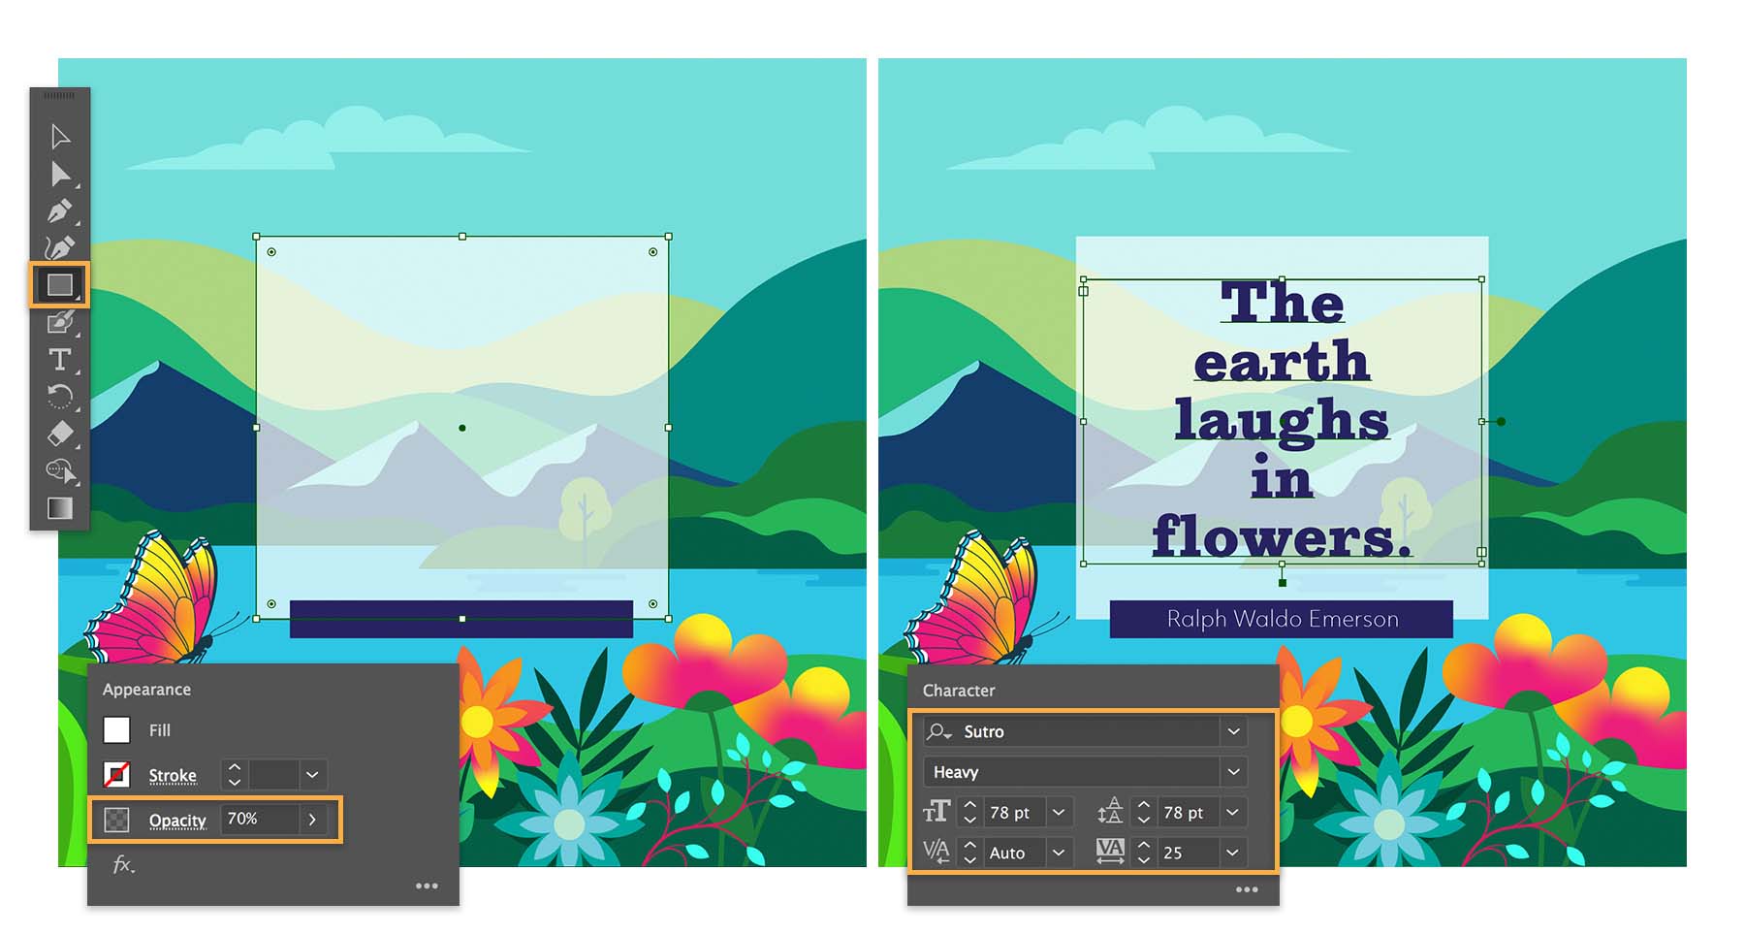Click the Opacity 70% value field
1745x935 pixels.
[x=259, y=820]
